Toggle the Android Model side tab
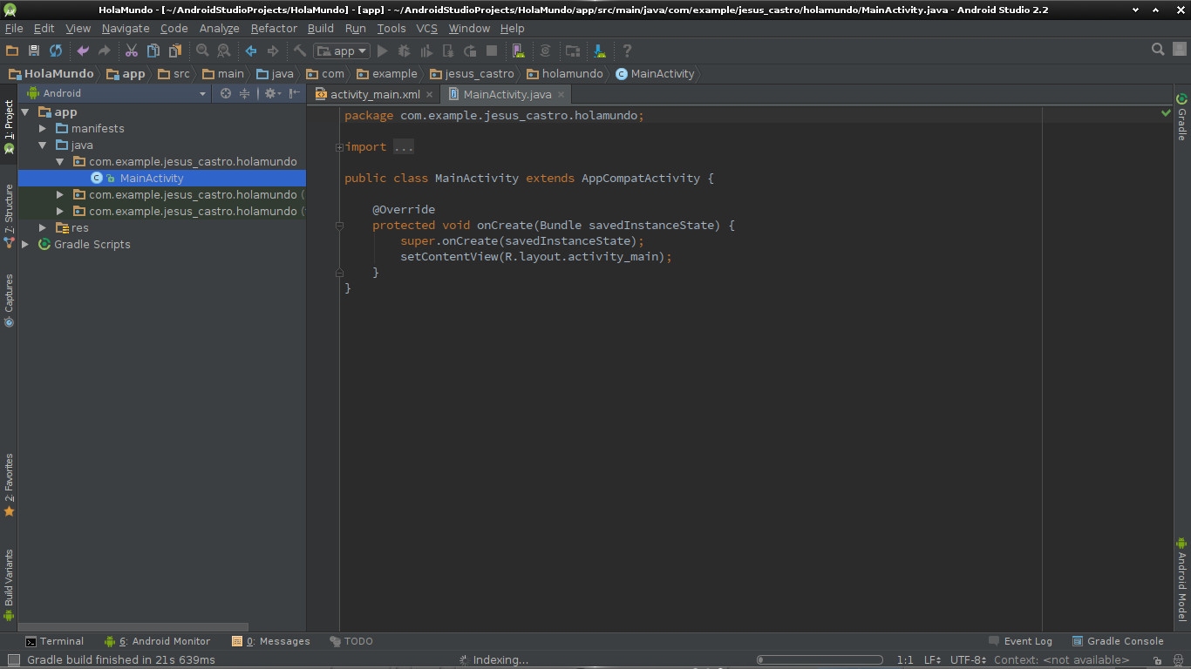 1182,578
